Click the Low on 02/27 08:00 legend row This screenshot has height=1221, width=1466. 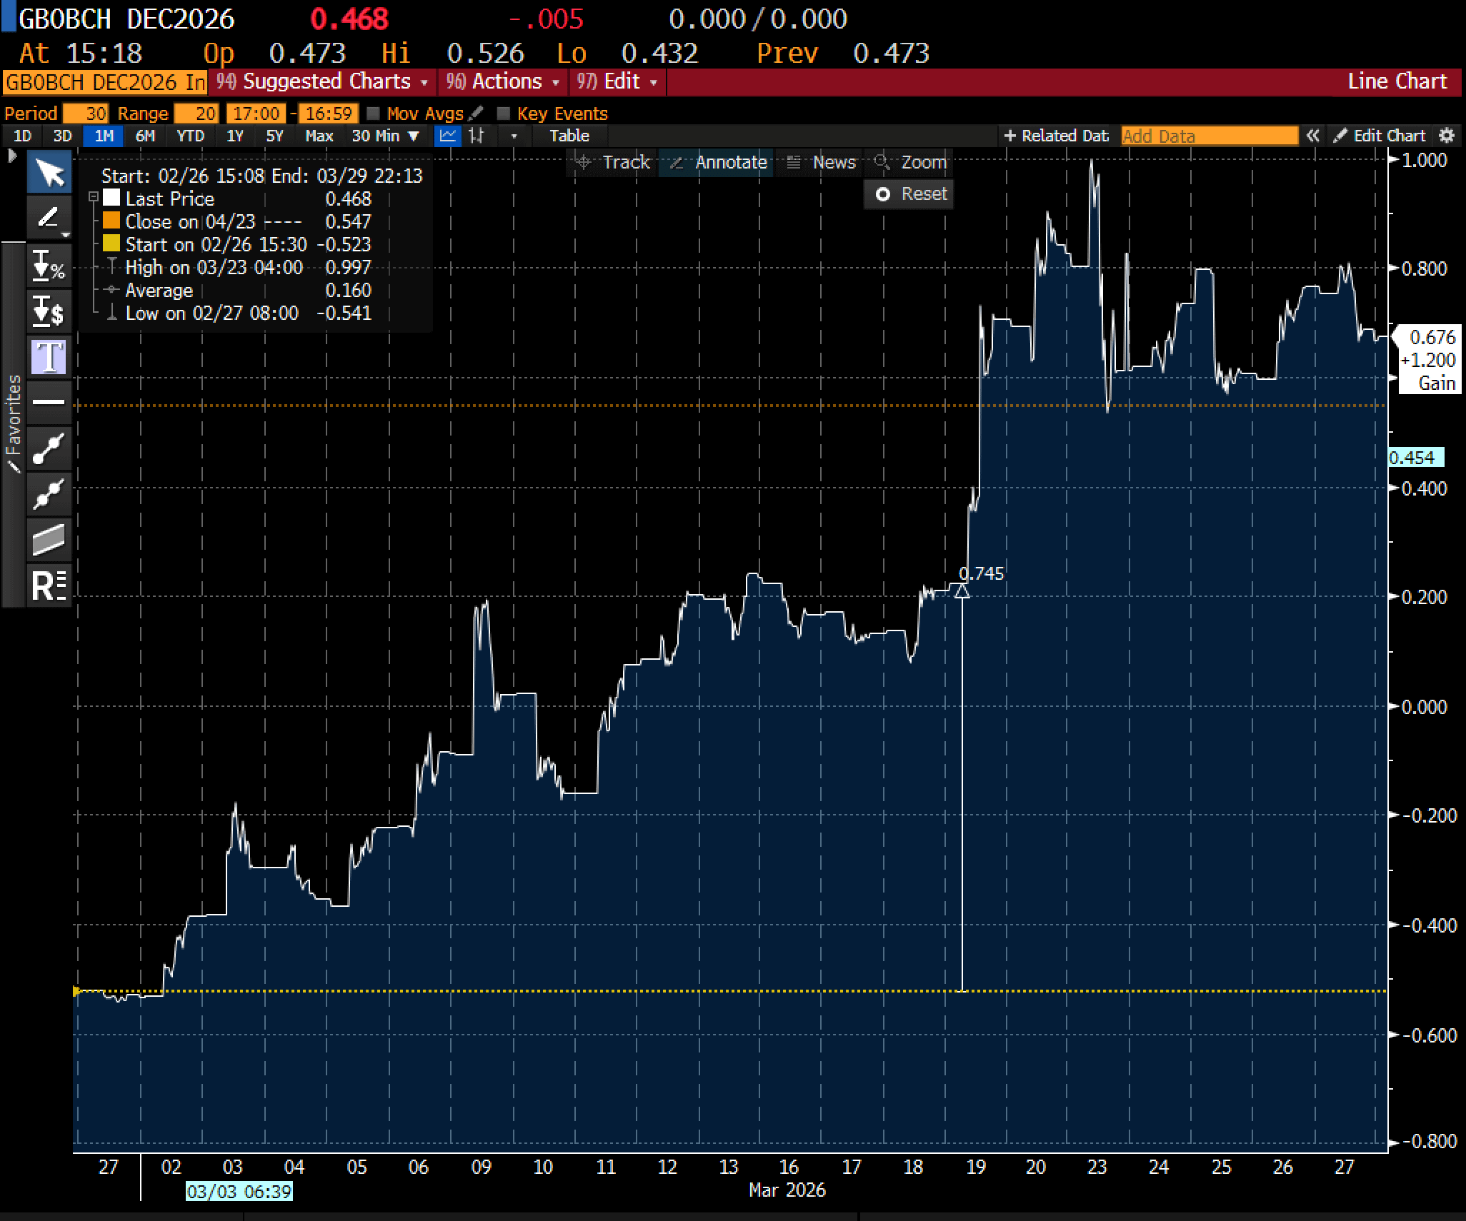238,313
